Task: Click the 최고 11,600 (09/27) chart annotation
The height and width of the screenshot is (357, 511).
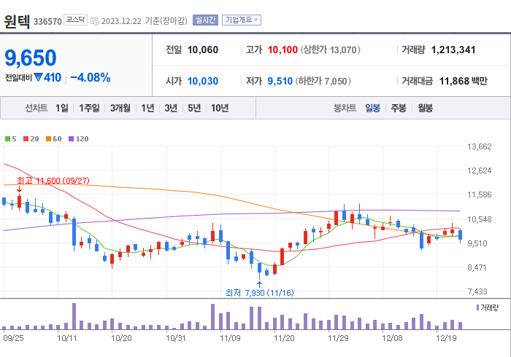Action: (x=53, y=181)
